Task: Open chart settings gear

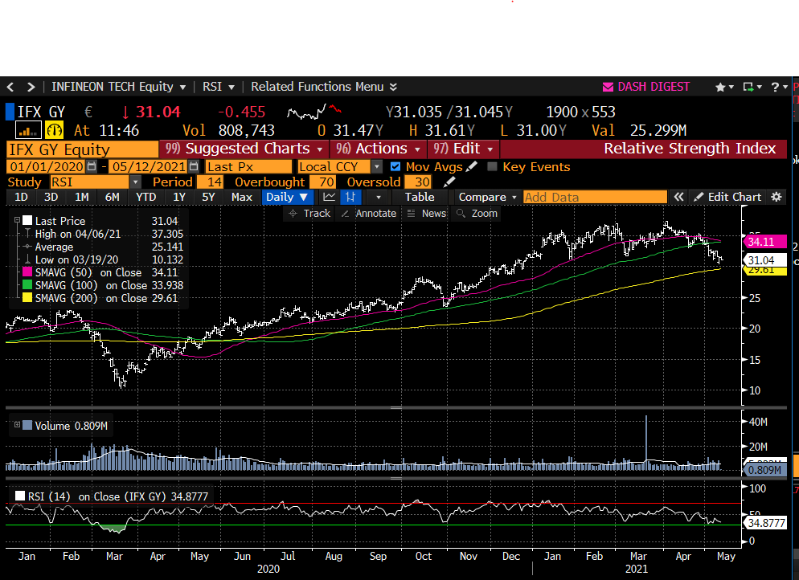Action: click(776, 197)
